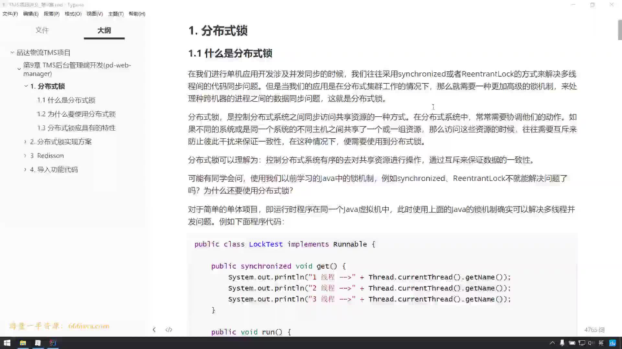
Task: Select 2. 分布式锁实现方案 outline entry
Action: [61, 142]
